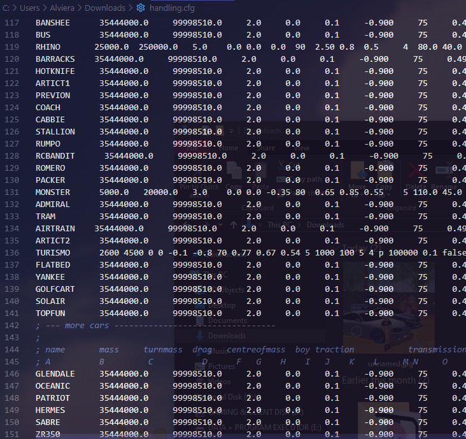Viewport: 466px width, 439px height.
Task: Click the faded up arrow navigation icon
Action: [233, 225]
